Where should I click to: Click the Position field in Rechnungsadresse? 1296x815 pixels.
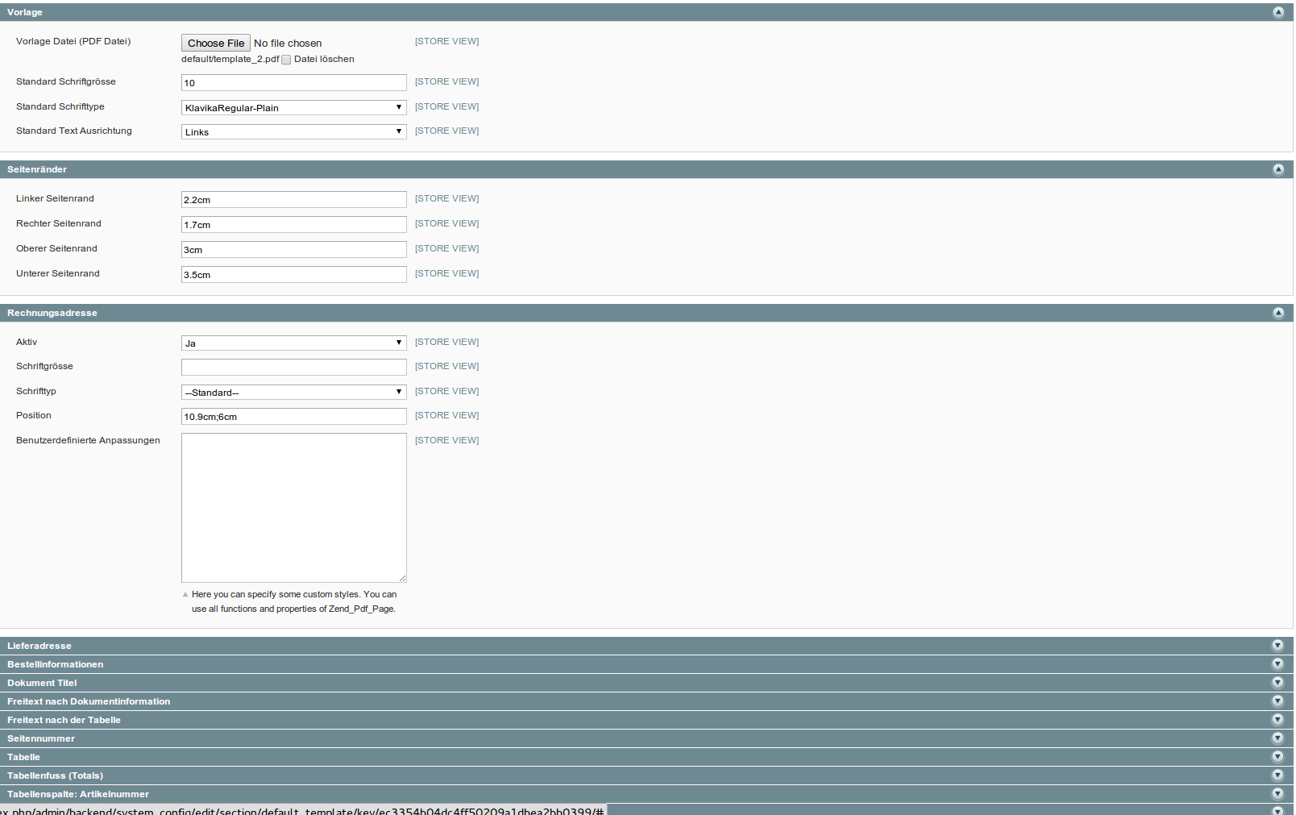click(x=293, y=417)
